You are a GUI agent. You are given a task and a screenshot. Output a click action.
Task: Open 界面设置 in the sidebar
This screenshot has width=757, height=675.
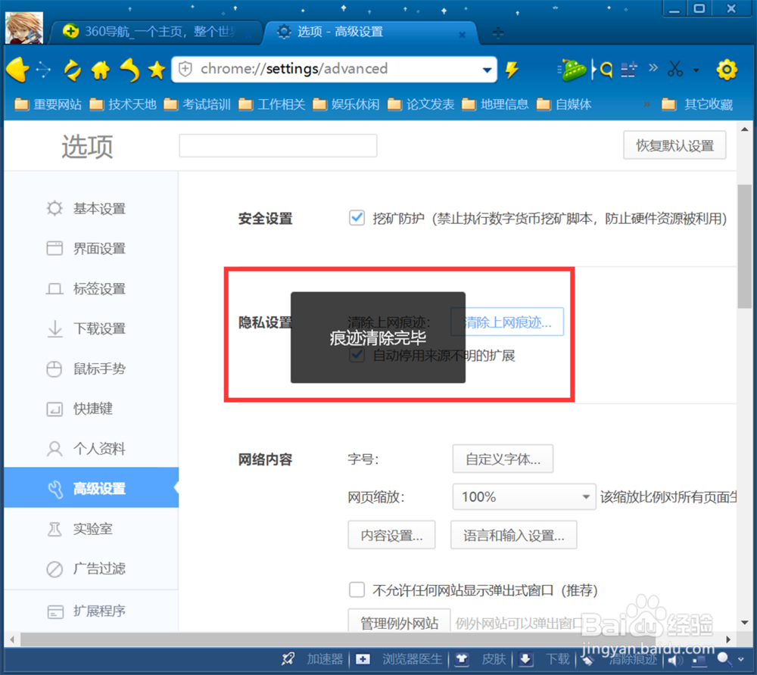pos(92,248)
